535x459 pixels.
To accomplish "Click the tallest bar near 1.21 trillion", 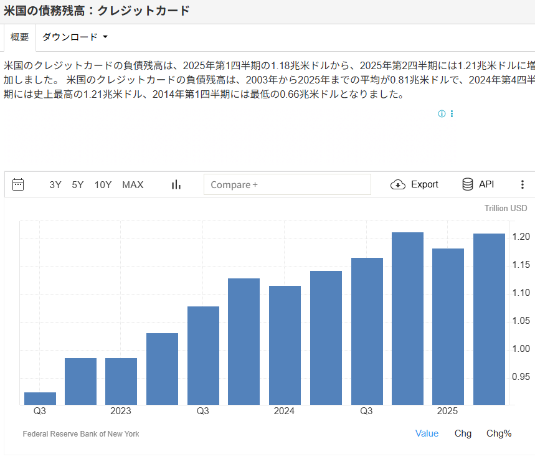I will tap(407, 318).
